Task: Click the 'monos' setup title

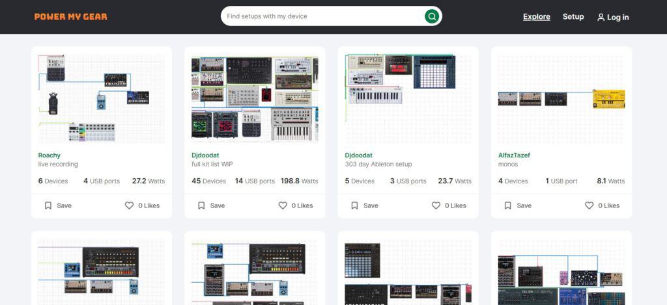Action: coord(508,165)
